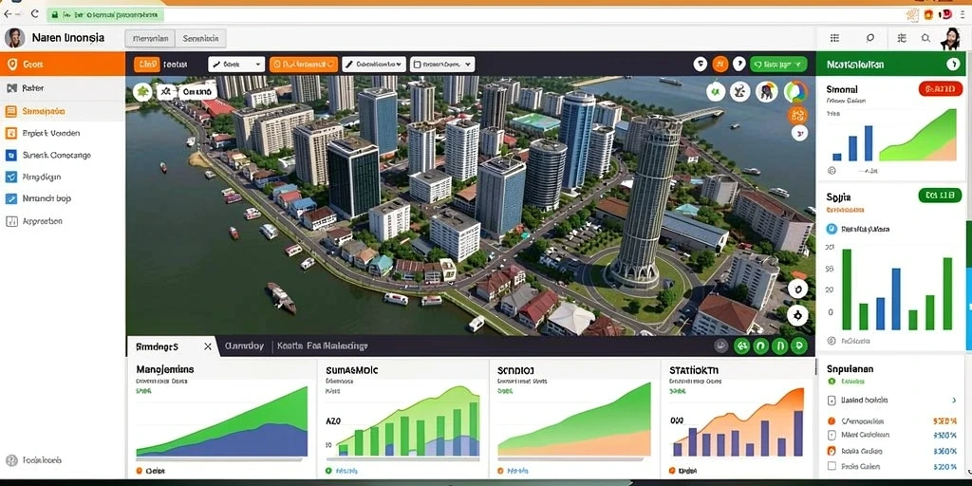Click the Todakooria icon at sidebar bottom
The image size is (972, 486).
pyautogui.click(x=11, y=460)
